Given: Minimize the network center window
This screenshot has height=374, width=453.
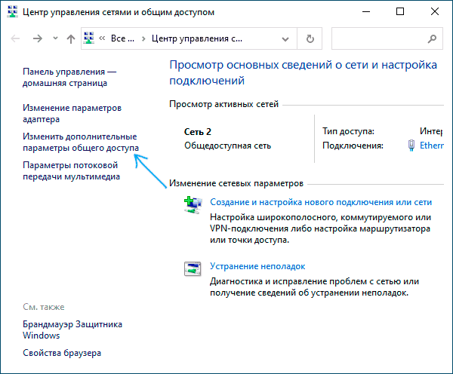Looking at the screenshot, I should pyautogui.click(x=366, y=11).
